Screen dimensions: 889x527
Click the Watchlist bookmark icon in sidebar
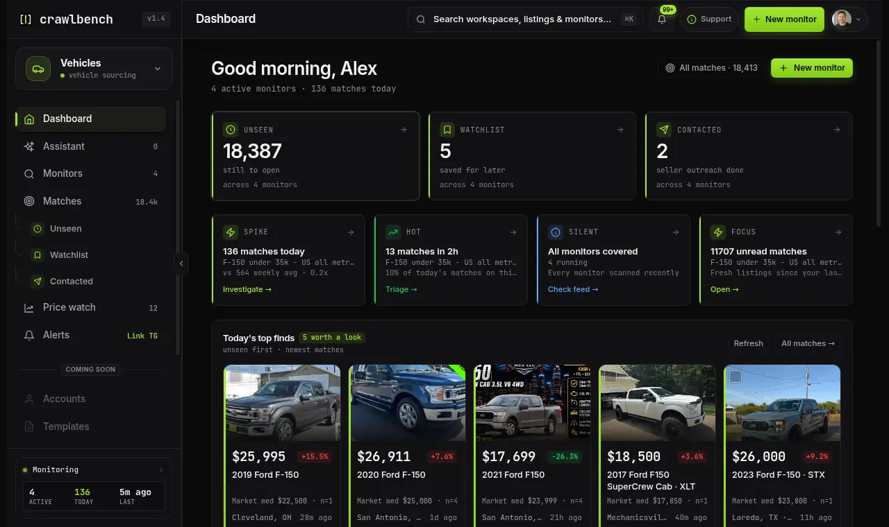pos(38,254)
